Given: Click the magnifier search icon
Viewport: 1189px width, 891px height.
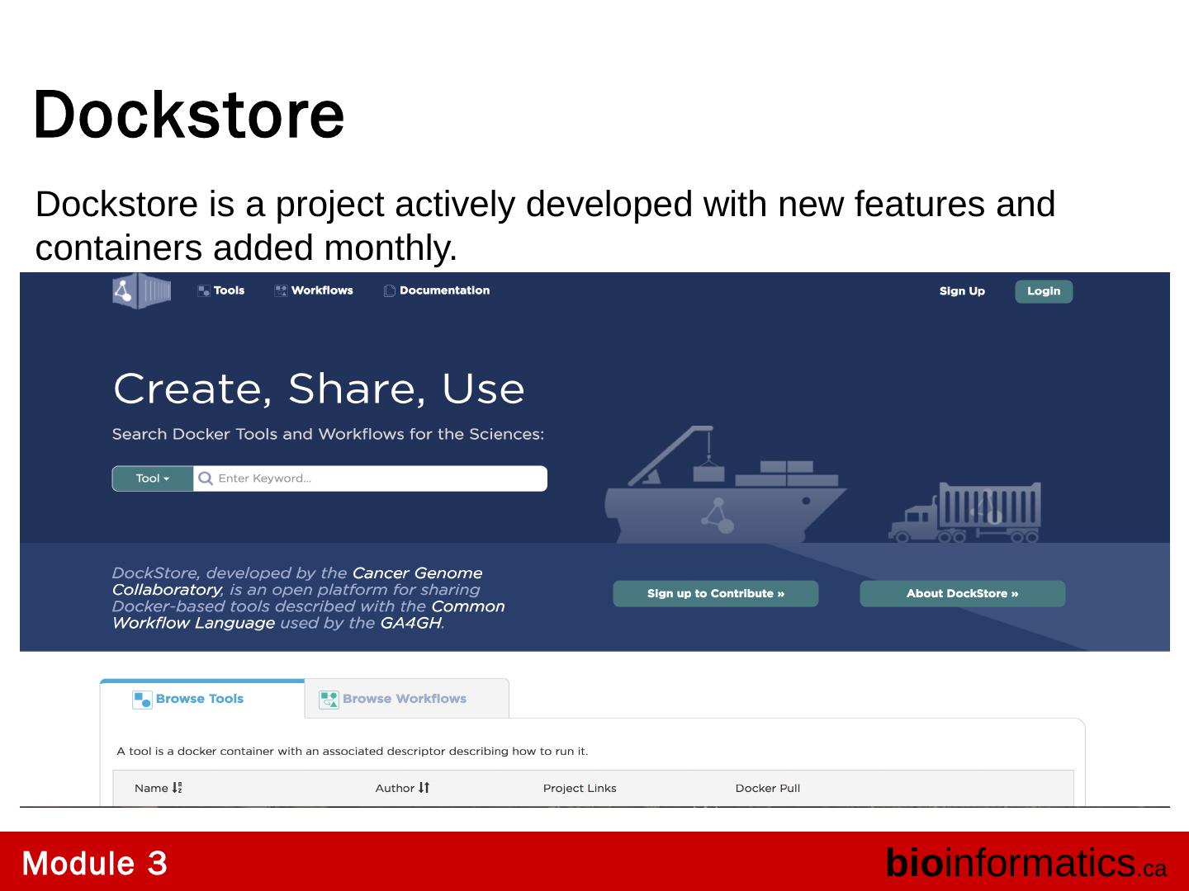Looking at the screenshot, I should click(206, 479).
